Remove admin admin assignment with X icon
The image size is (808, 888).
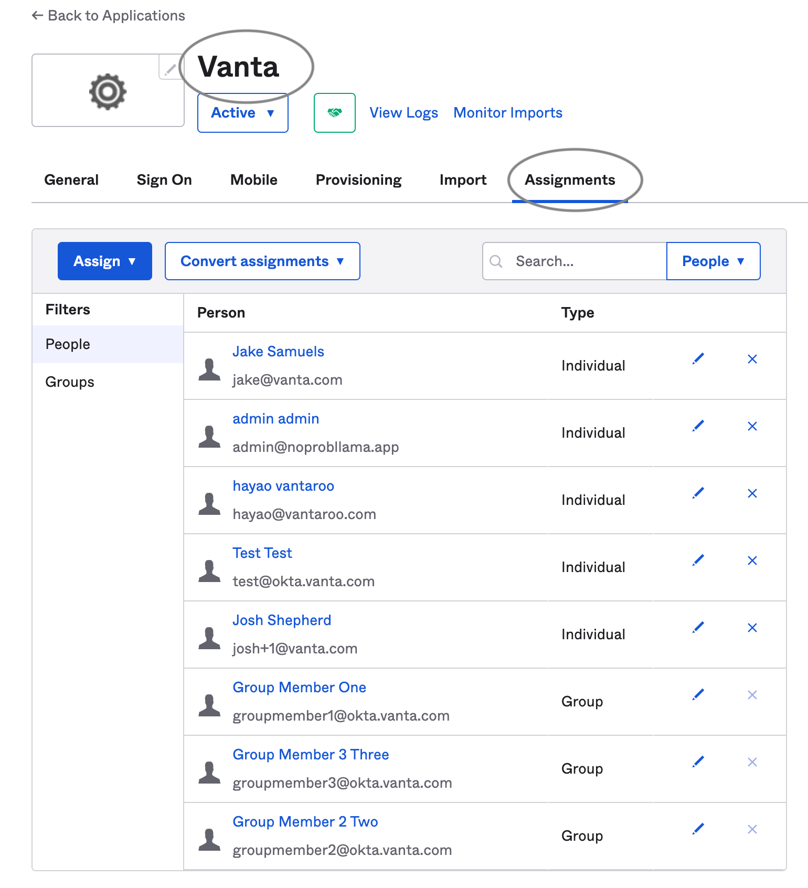tap(752, 426)
